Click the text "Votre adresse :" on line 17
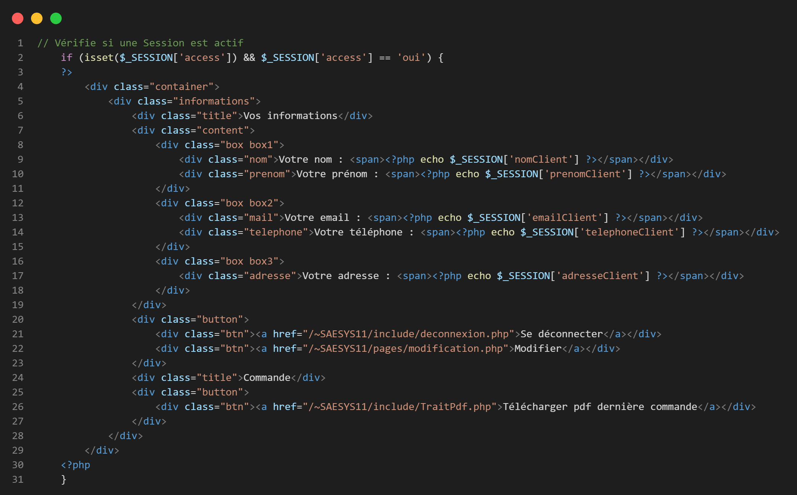797x495 pixels. tap(347, 276)
